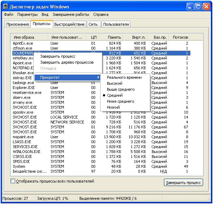The image size is (213, 204).
Task: Click Процессов: 27 in status bar
Action: [x=15, y=198]
